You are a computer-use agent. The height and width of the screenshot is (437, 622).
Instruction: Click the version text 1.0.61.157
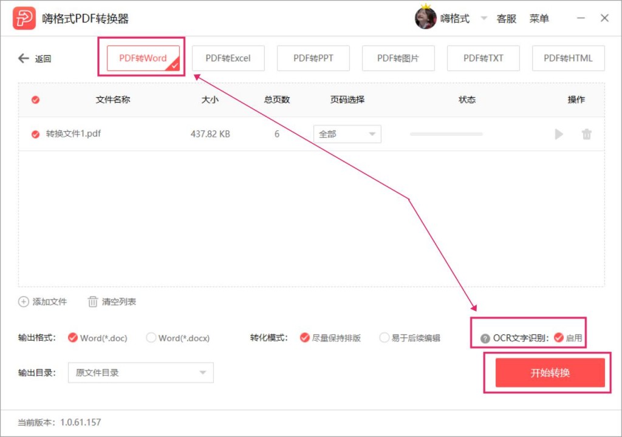click(81, 422)
